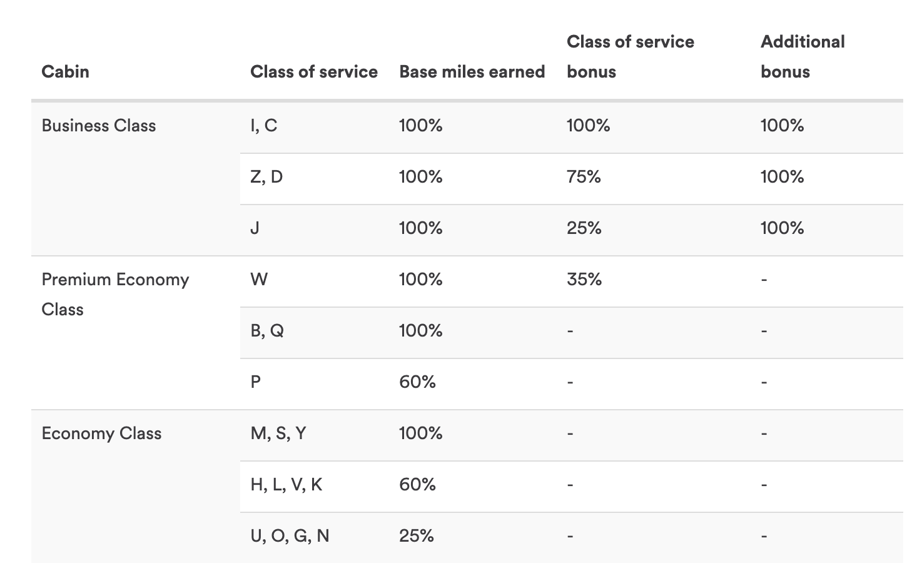
Task: Click the Cabin column header
Action: pos(65,72)
